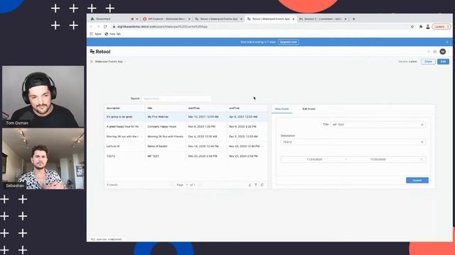Image resolution: width=455 pixels, height=255 pixels.
Task: Go back with browser back arrow
Action: point(92,27)
